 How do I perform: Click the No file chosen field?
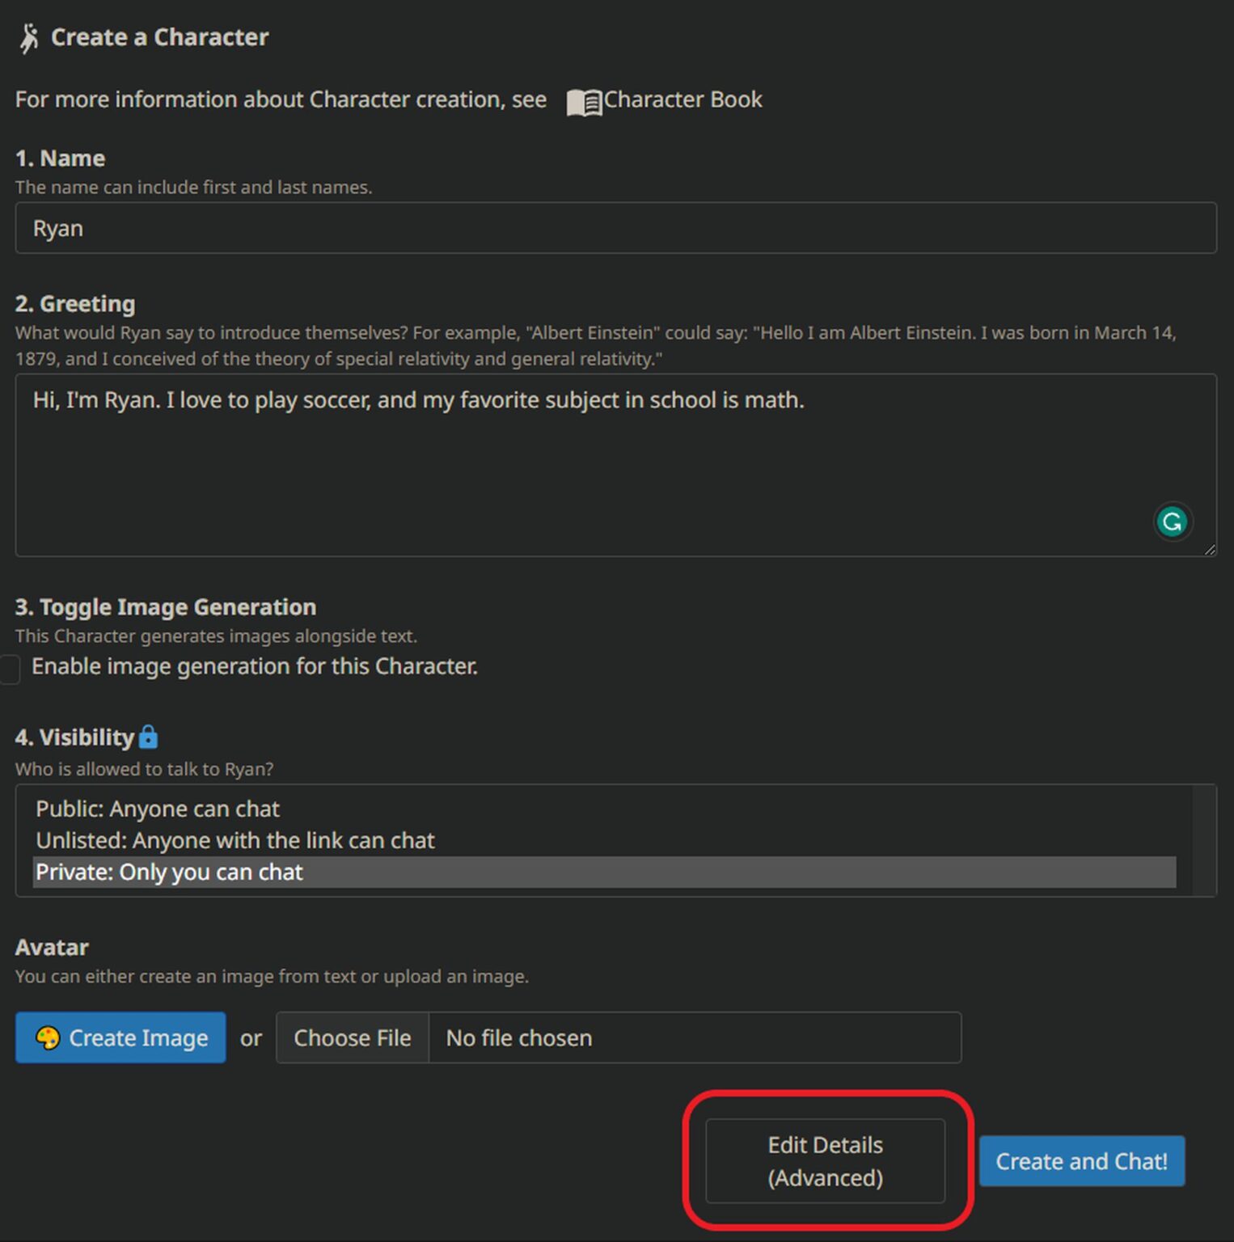(694, 1037)
